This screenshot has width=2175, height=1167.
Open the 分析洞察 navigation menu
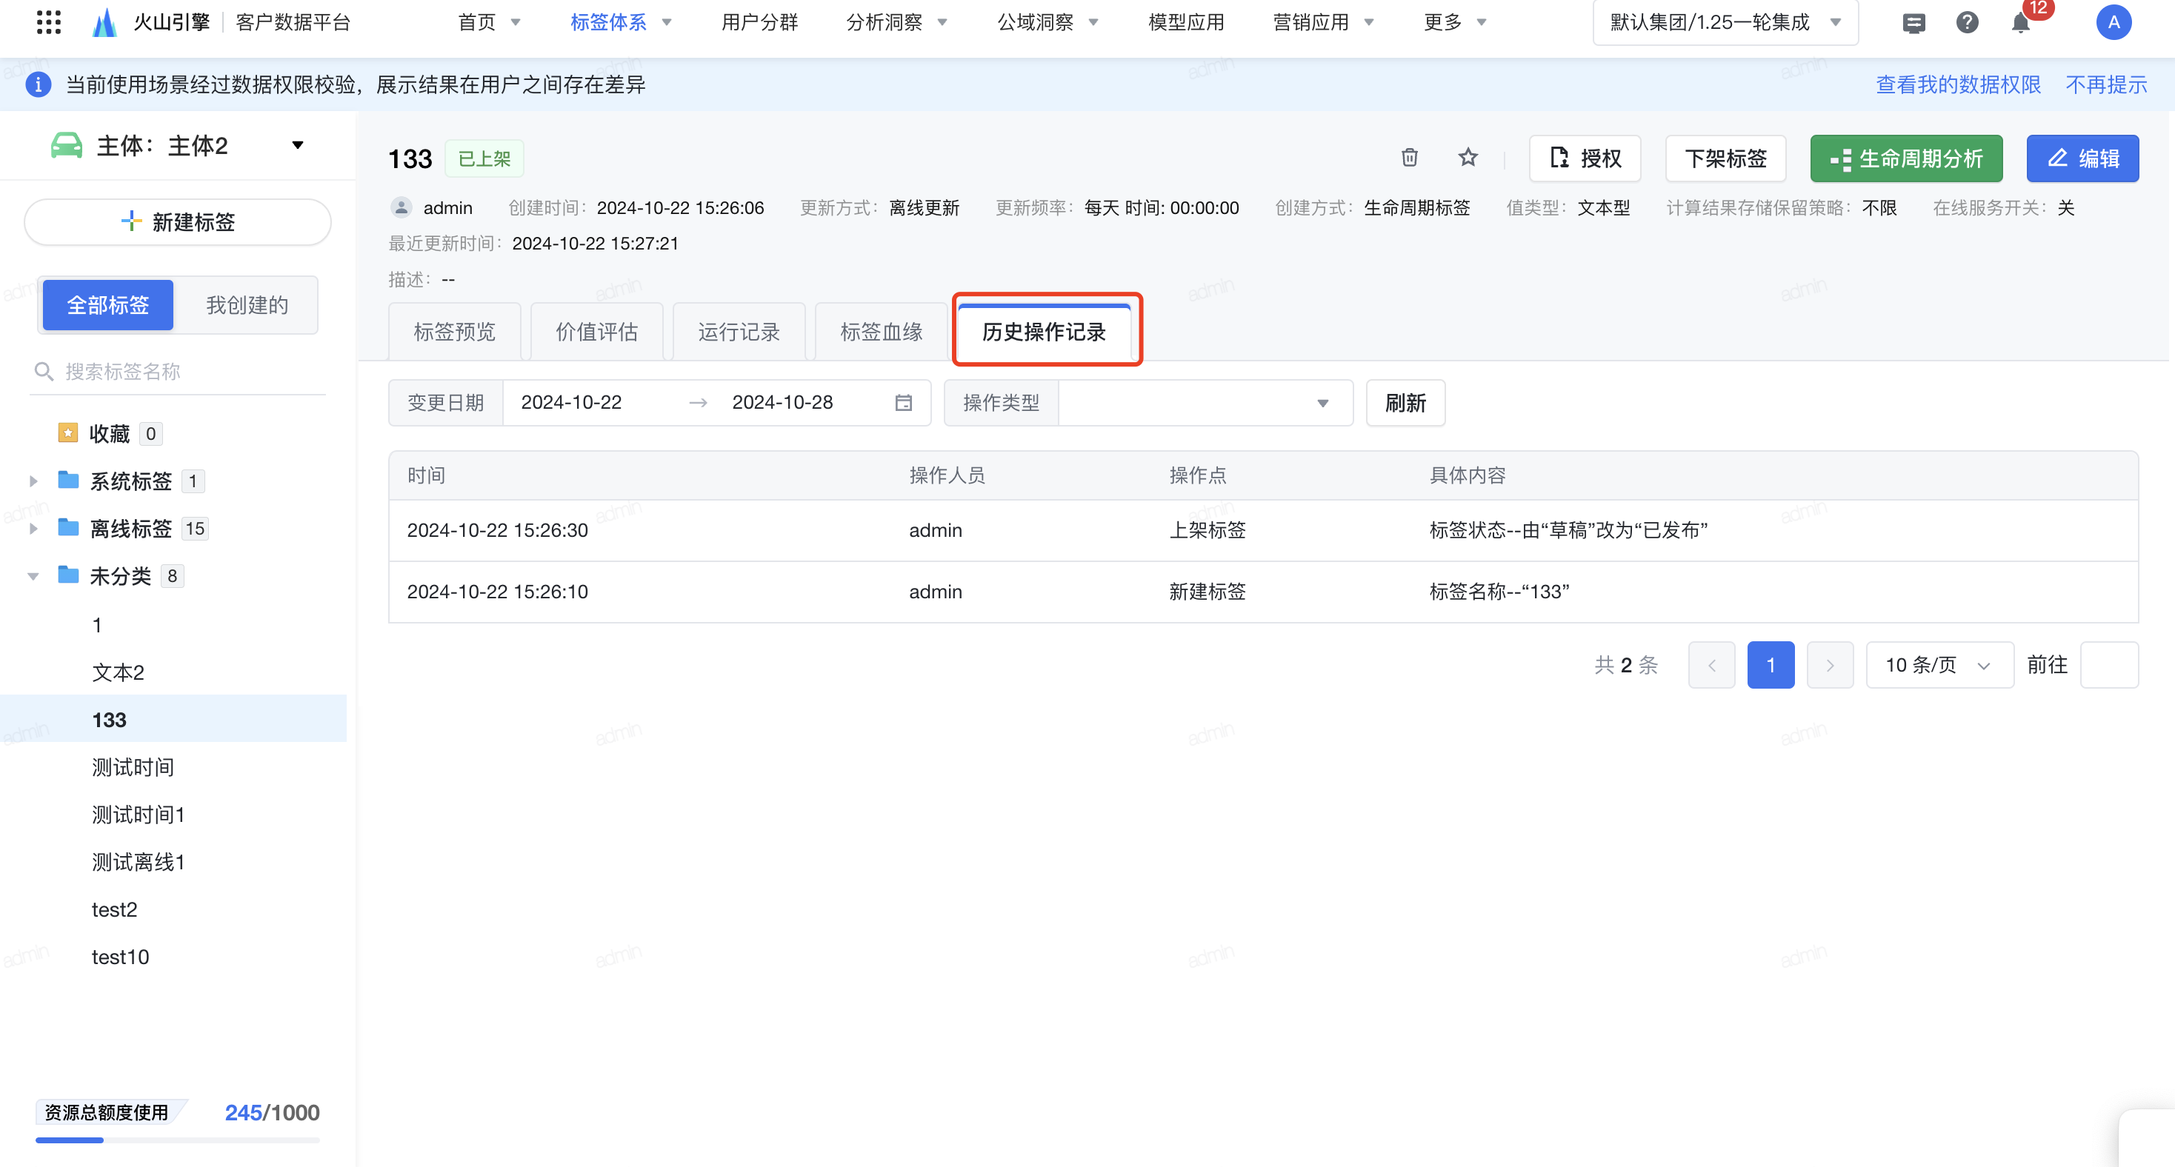coord(896,23)
